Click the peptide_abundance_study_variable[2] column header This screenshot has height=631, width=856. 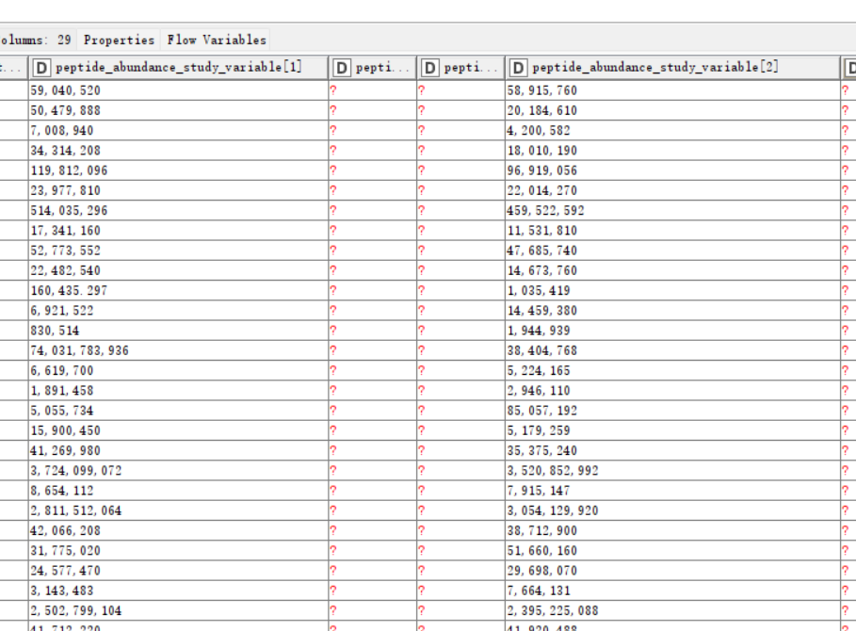tap(672, 68)
